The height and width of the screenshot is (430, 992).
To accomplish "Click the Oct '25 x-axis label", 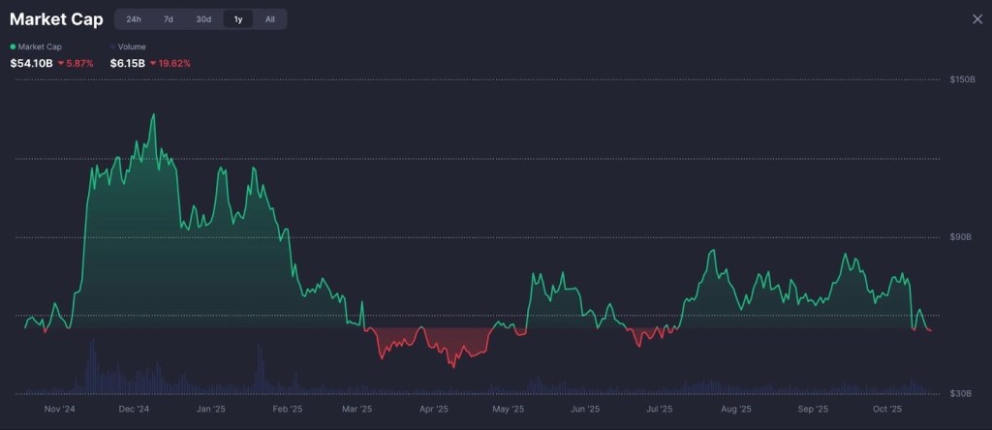I will point(888,410).
